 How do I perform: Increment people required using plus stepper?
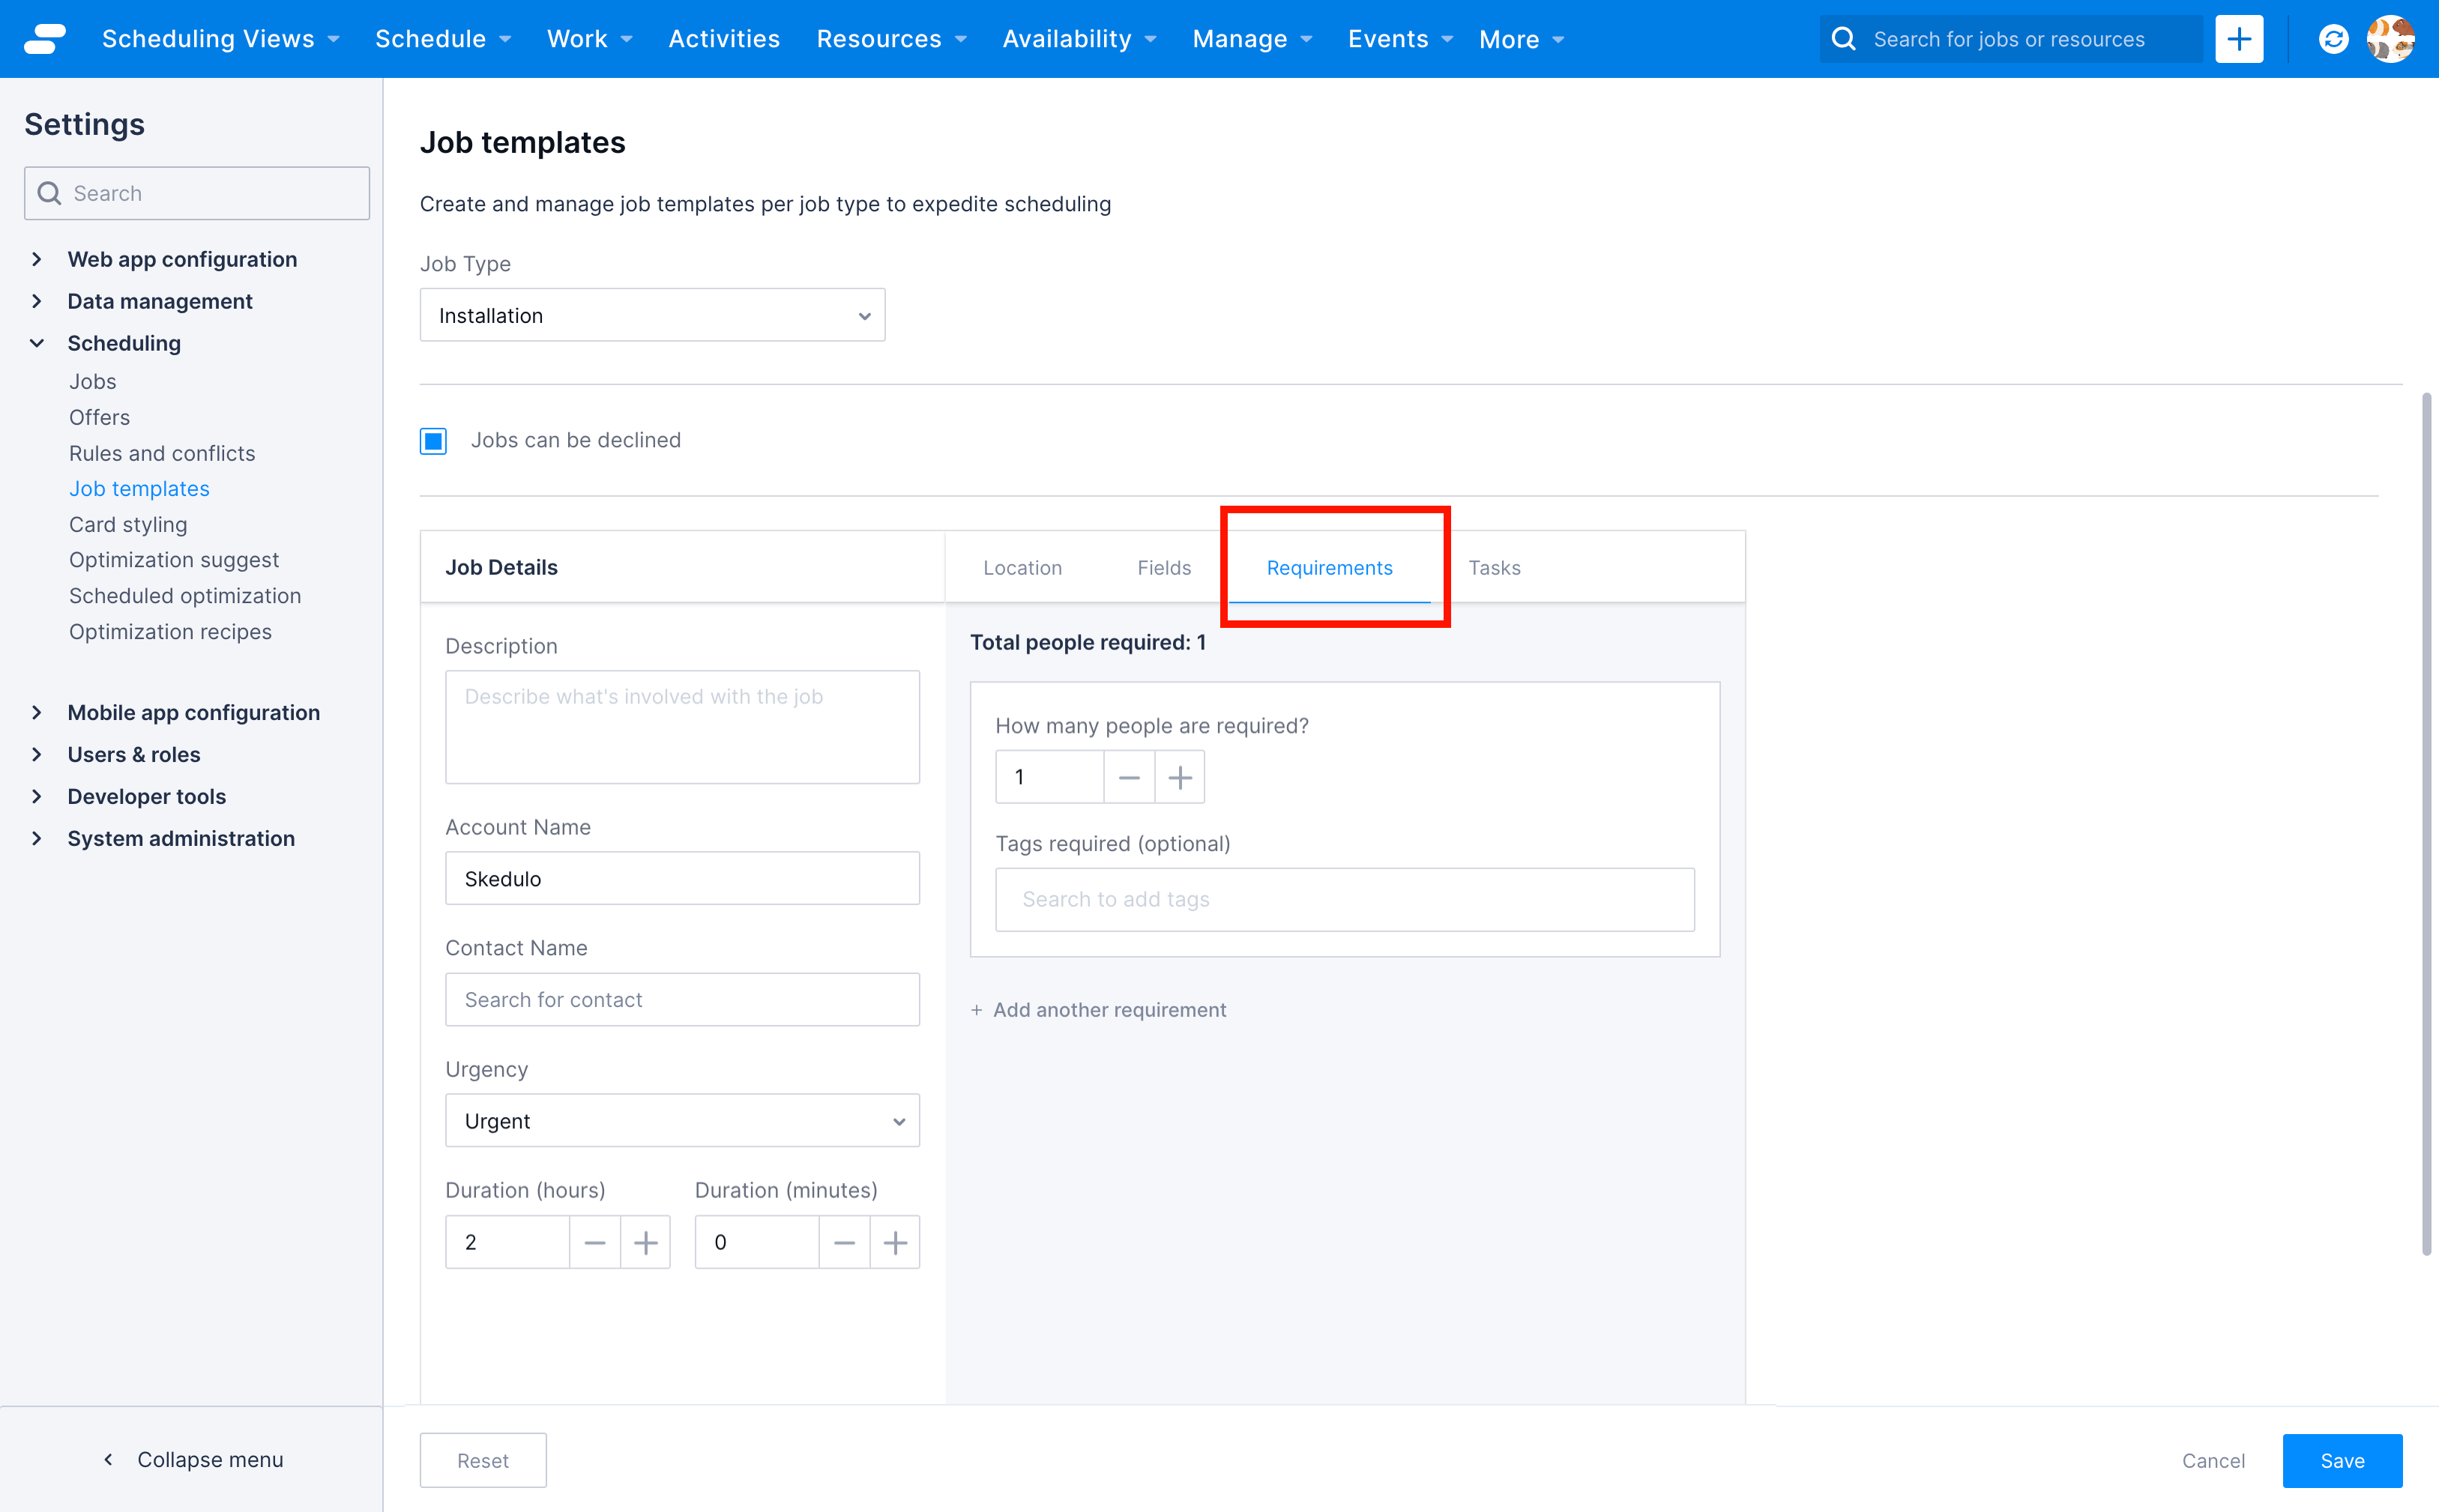[x=1180, y=777]
